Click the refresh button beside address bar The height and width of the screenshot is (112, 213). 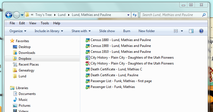coord(135,15)
